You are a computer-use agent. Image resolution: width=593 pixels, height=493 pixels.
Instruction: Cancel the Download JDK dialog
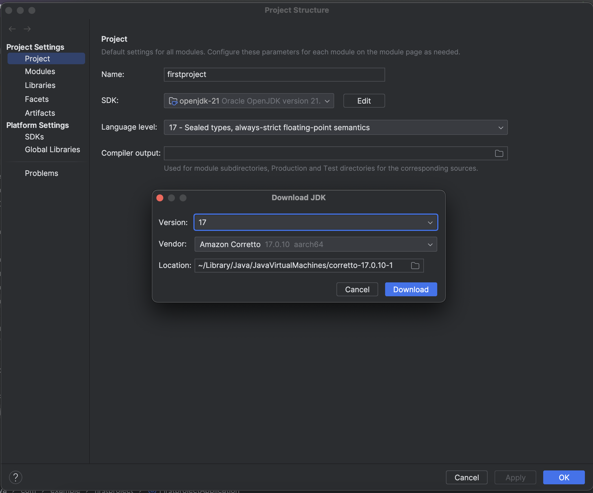click(x=357, y=289)
